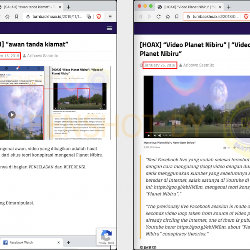The height and width of the screenshot is (250, 250).
Task: Click the bookmark icon in right browser window
Action: (x=177, y=17)
